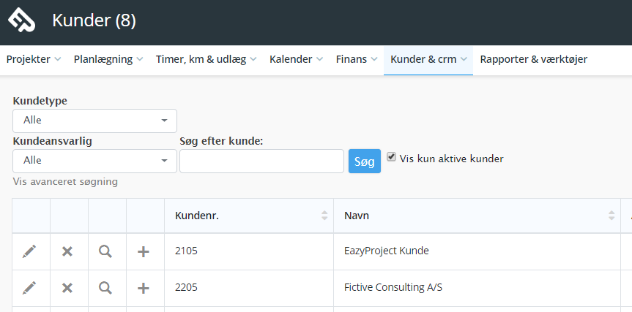Edit Fictive Consulting A/S with pencil icon
This screenshot has height=312, width=632.
point(29,288)
